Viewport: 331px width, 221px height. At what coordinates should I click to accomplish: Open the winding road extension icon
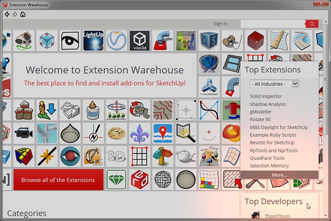point(302,41)
